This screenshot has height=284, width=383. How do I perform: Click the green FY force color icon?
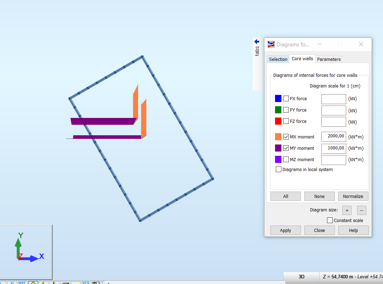point(278,110)
